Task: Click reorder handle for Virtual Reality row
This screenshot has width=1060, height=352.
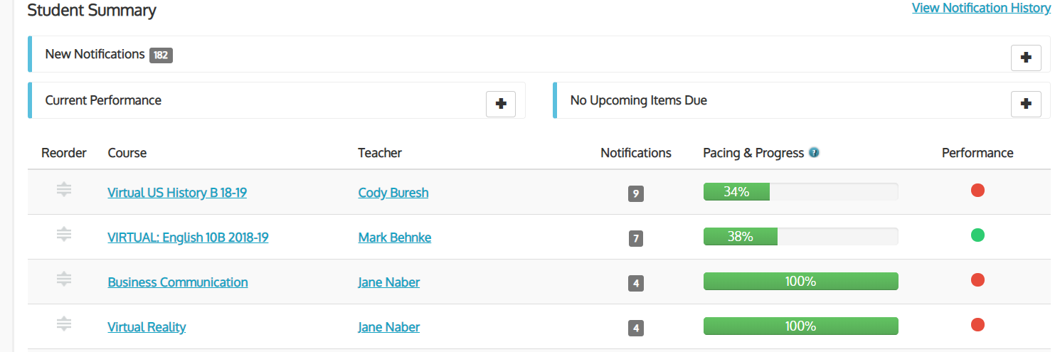Action: click(x=64, y=324)
